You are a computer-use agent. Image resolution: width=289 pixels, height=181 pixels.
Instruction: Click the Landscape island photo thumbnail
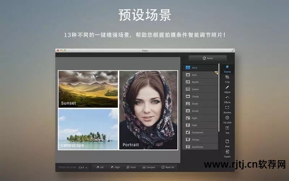point(88,129)
